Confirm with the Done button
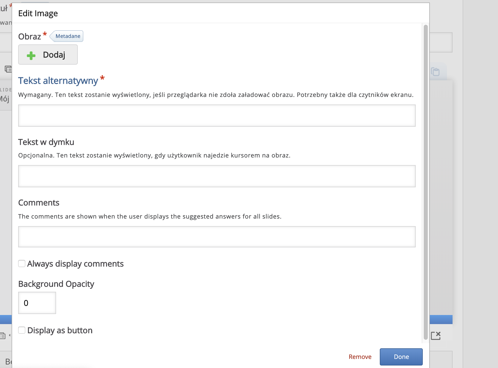The height and width of the screenshot is (368, 498). pyautogui.click(x=401, y=357)
